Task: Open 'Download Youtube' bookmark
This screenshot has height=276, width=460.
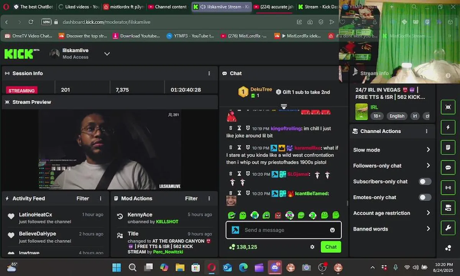Action: [x=136, y=36]
